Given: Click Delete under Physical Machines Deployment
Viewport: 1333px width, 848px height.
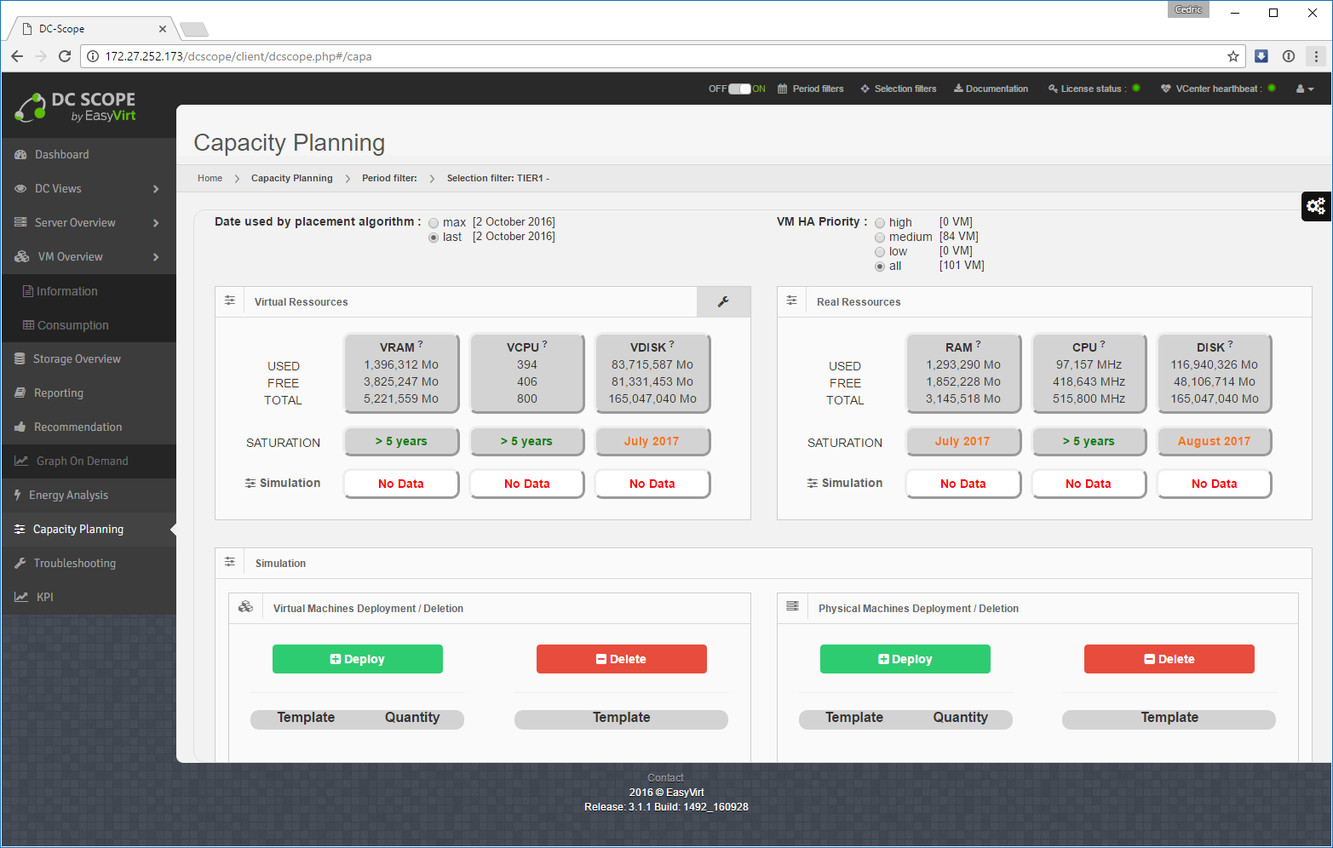Looking at the screenshot, I should pos(1169,659).
